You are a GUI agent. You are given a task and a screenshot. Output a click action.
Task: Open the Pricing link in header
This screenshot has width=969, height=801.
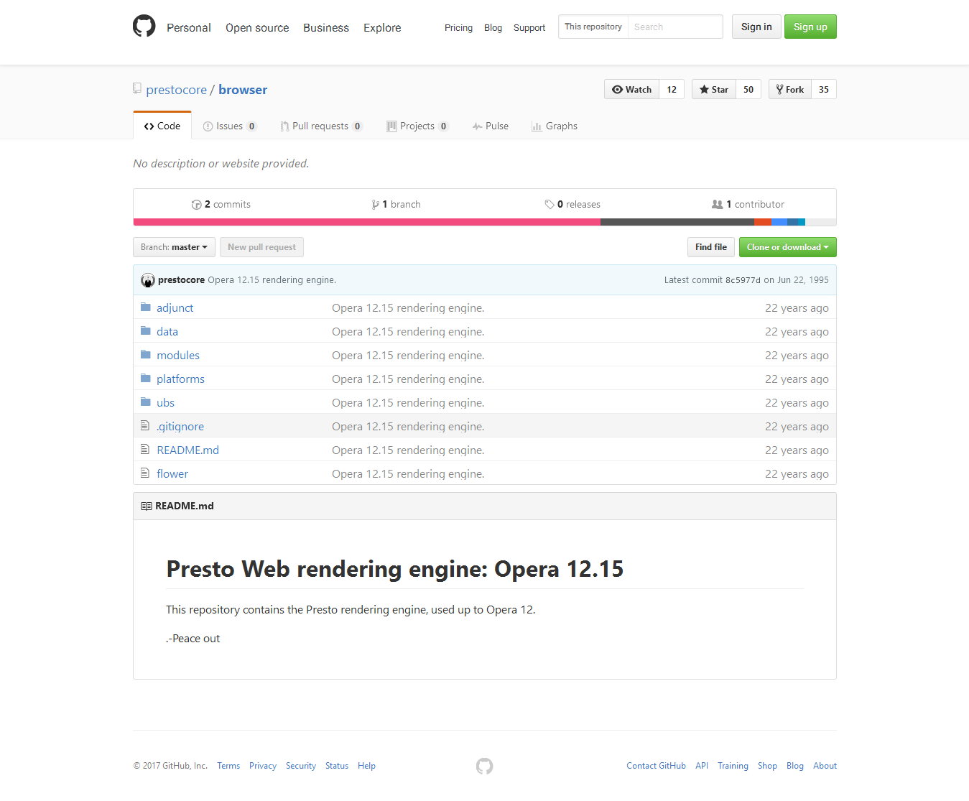click(x=458, y=28)
